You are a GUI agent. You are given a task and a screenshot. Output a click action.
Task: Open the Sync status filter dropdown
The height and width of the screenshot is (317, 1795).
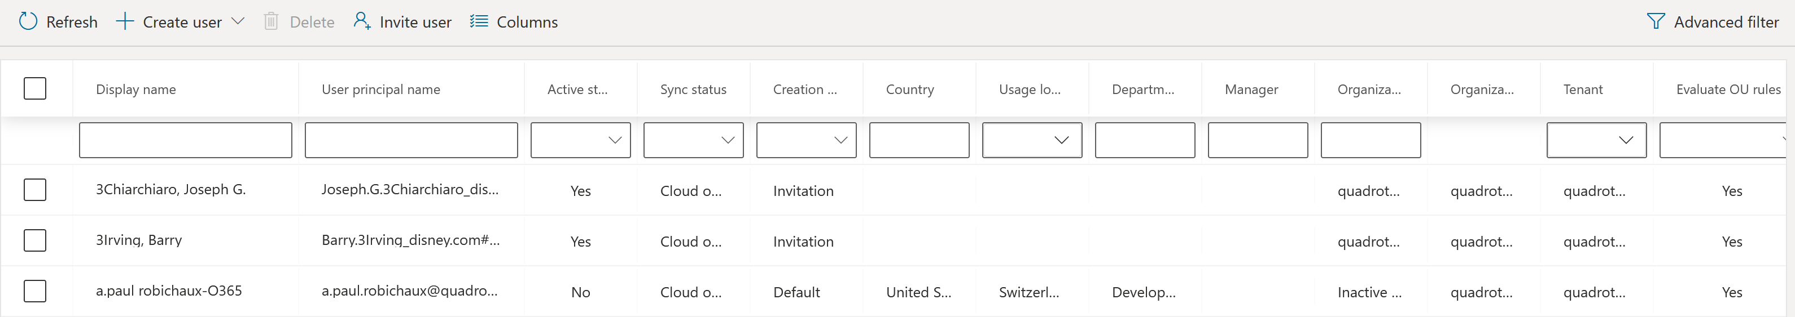pyautogui.click(x=693, y=140)
